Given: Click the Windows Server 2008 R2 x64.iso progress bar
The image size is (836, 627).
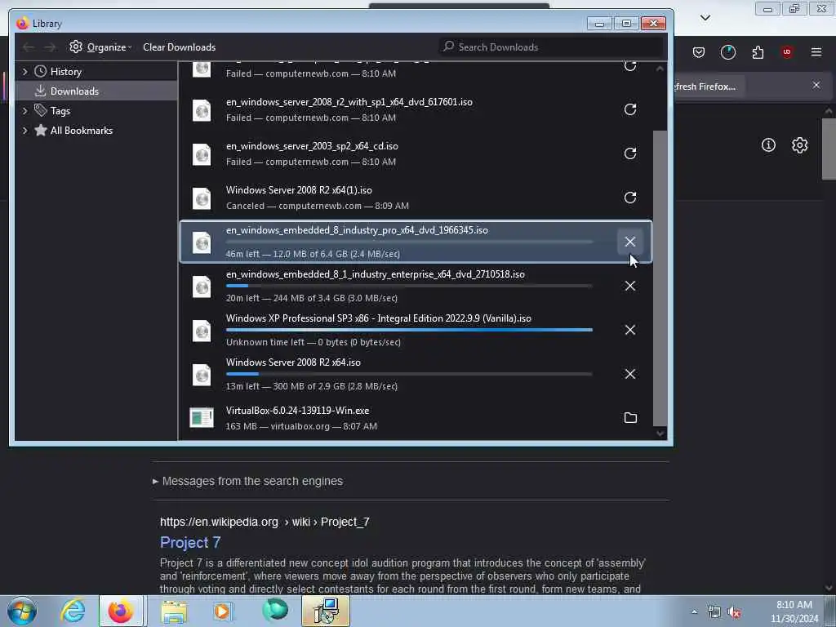Looking at the screenshot, I should pos(409,374).
